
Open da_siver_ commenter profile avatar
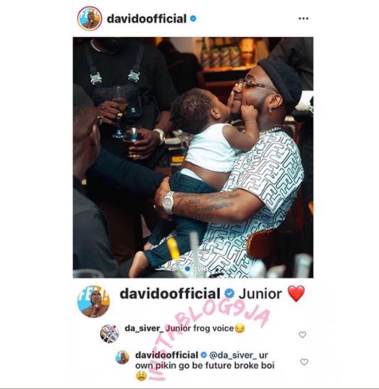(109, 333)
